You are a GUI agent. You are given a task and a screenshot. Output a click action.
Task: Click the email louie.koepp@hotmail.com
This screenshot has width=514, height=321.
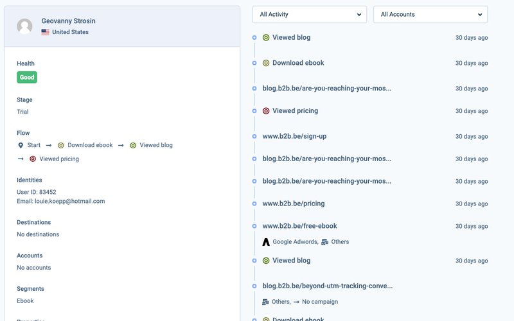tap(69, 201)
